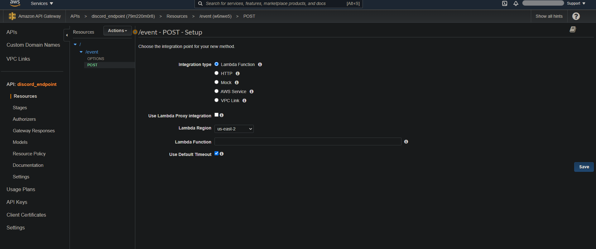Open Resource Policy

pos(29,154)
